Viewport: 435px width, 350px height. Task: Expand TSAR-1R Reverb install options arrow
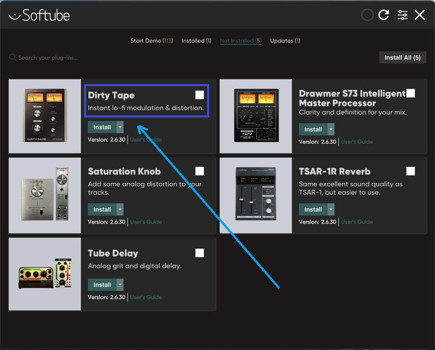pyautogui.click(x=331, y=209)
